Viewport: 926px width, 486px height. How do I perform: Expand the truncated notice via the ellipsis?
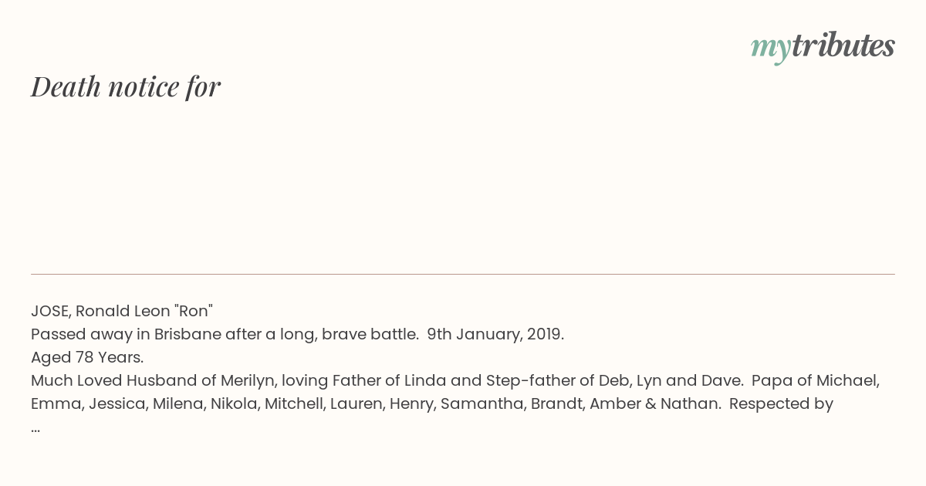click(x=35, y=429)
